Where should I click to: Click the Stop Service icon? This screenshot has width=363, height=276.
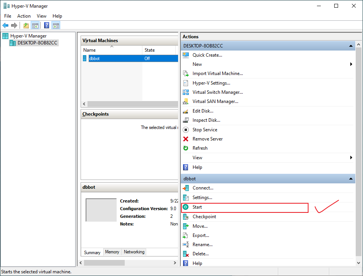(x=186, y=130)
